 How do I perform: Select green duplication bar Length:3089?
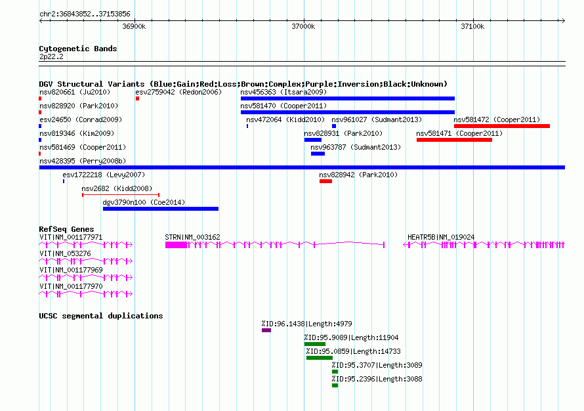point(335,372)
